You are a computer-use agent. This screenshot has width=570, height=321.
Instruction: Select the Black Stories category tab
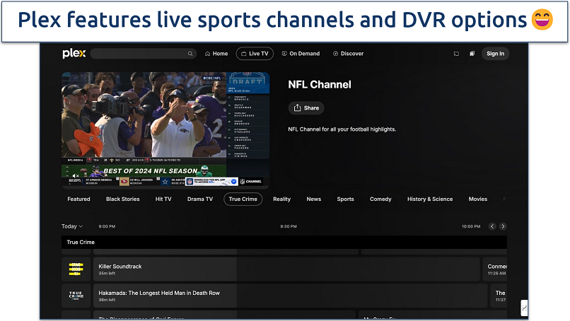point(123,199)
